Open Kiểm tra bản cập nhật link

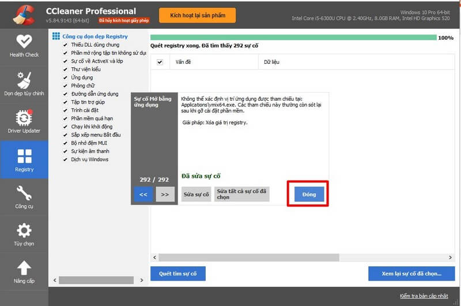pos(424,296)
